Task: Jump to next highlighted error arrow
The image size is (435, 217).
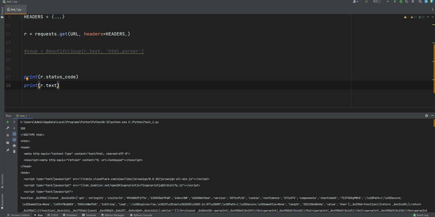Action: [432, 17]
